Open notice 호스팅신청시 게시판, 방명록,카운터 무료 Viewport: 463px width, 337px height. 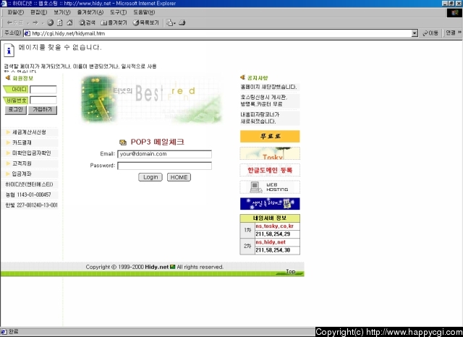point(263,101)
